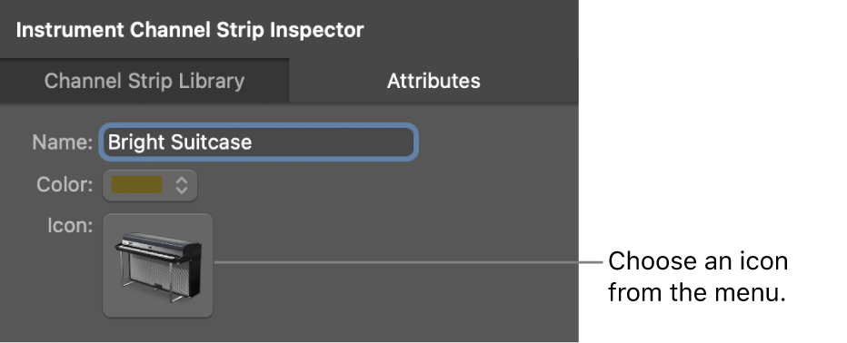Place cursor after the word Suitcase
Image resolution: width=847 pixels, height=343 pixels.
coord(253,142)
